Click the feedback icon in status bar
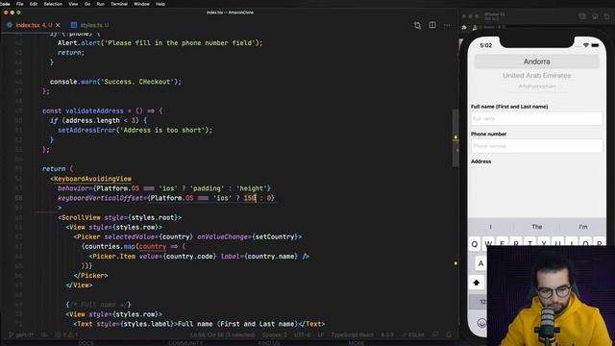Viewport: 615px width, 346px height. [435, 335]
